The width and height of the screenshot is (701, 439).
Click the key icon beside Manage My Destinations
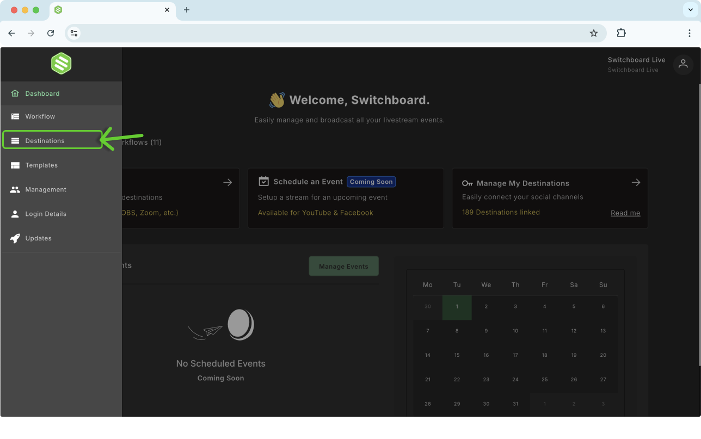tap(468, 183)
